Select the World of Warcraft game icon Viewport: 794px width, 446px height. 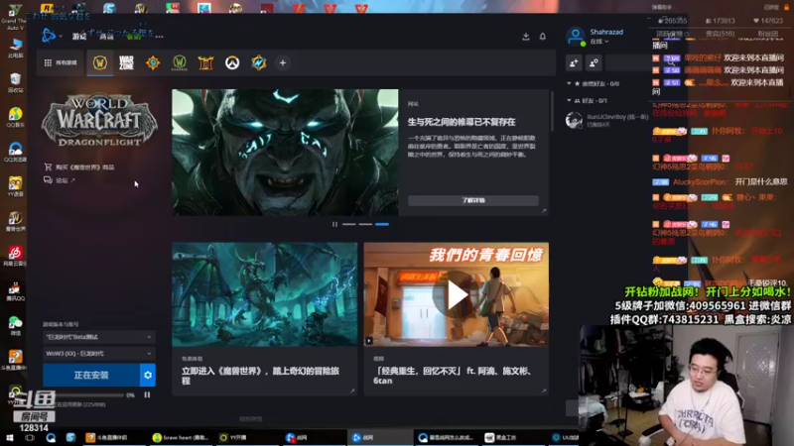(100, 62)
